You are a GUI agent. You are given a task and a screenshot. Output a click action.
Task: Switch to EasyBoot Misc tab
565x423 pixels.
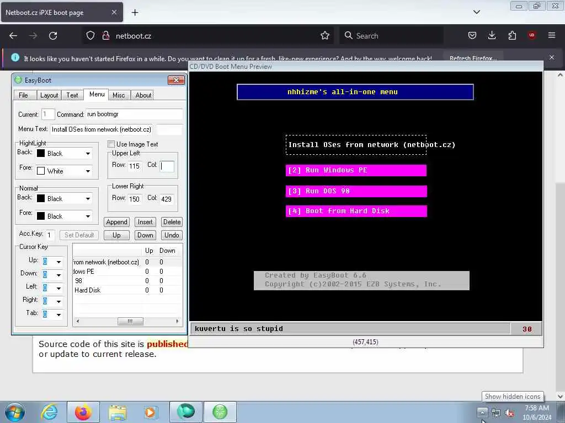point(119,95)
